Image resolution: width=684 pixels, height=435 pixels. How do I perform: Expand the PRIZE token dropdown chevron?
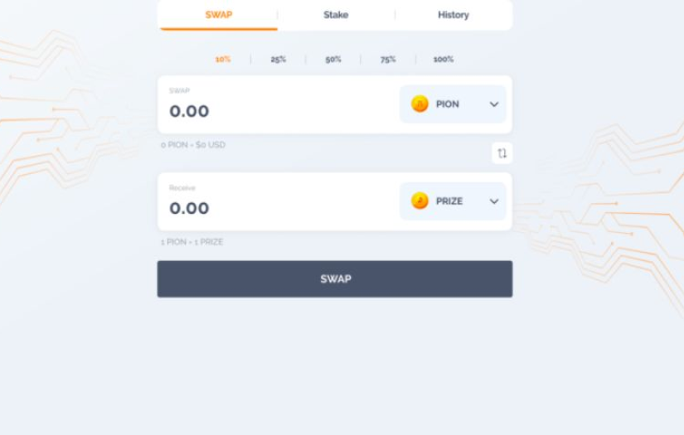click(x=494, y=201)
